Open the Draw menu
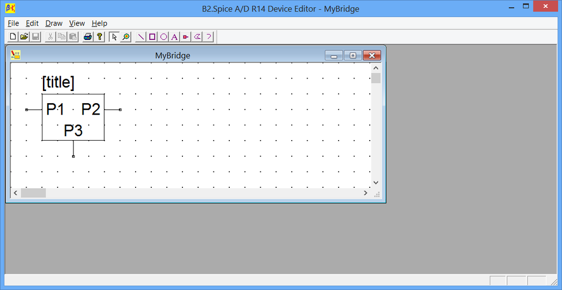 tap(54, 23)
